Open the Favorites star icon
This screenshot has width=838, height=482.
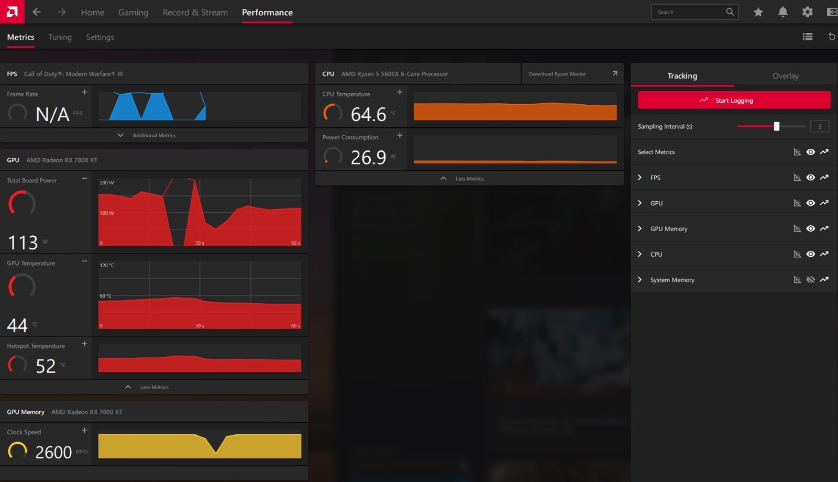(x=758, y=12)
